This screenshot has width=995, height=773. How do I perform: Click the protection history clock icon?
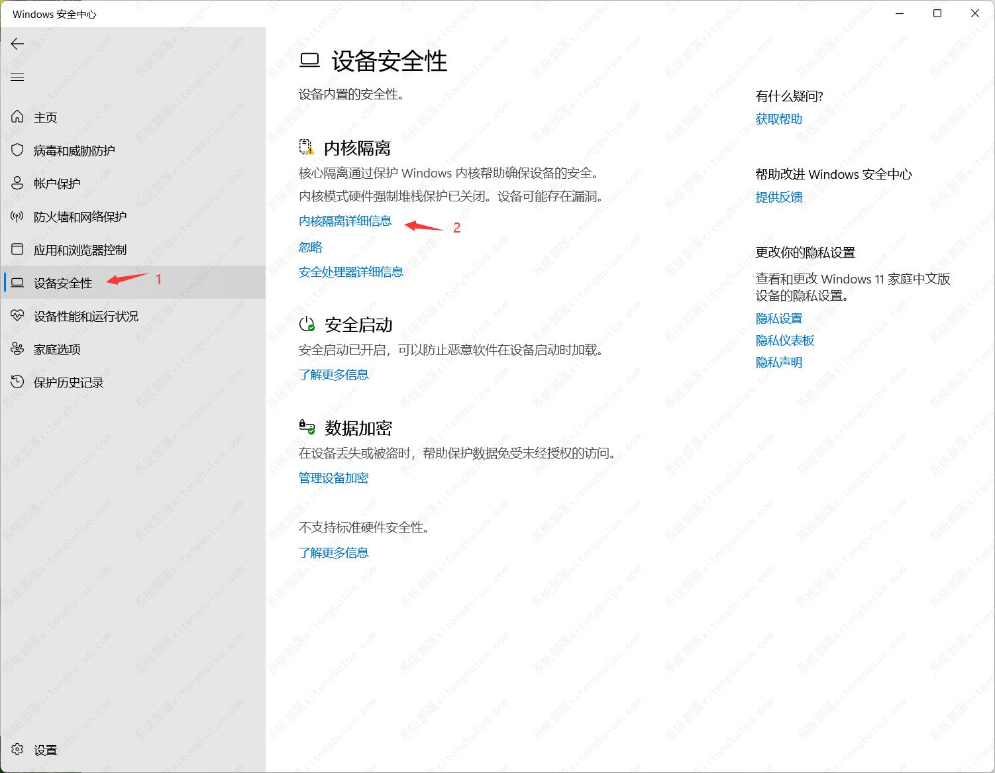[x=17, y=382]
